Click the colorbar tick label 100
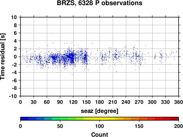 point(100,126)
